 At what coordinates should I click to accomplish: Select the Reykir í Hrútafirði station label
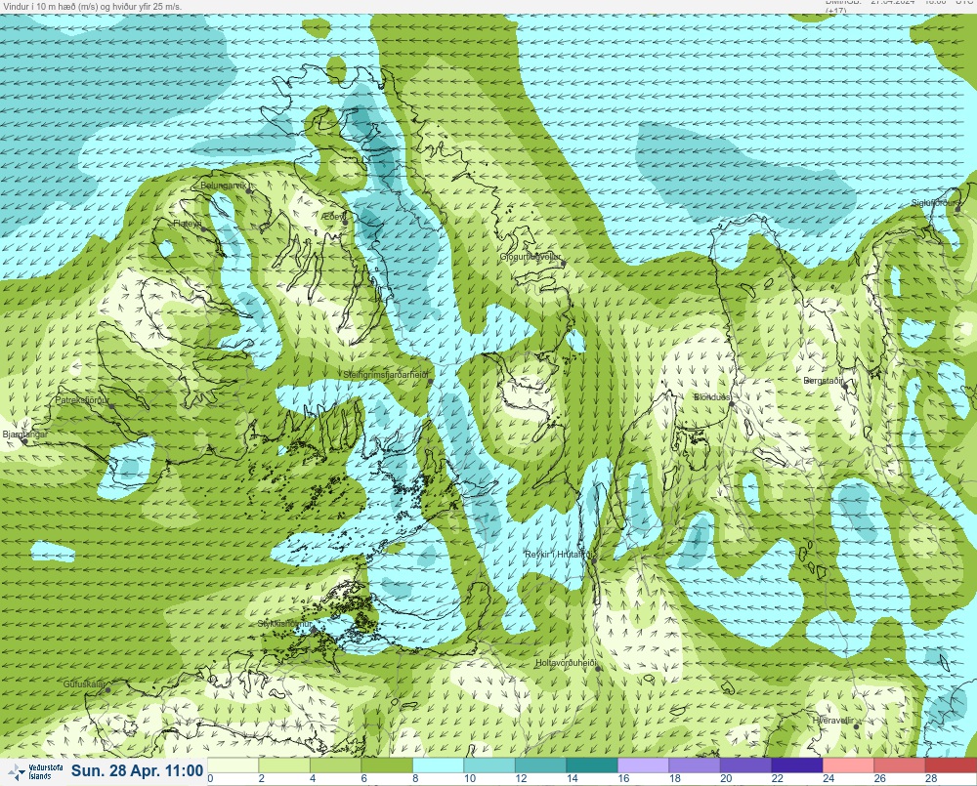point(561,555)
